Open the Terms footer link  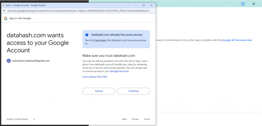click(x=147, y=119)
